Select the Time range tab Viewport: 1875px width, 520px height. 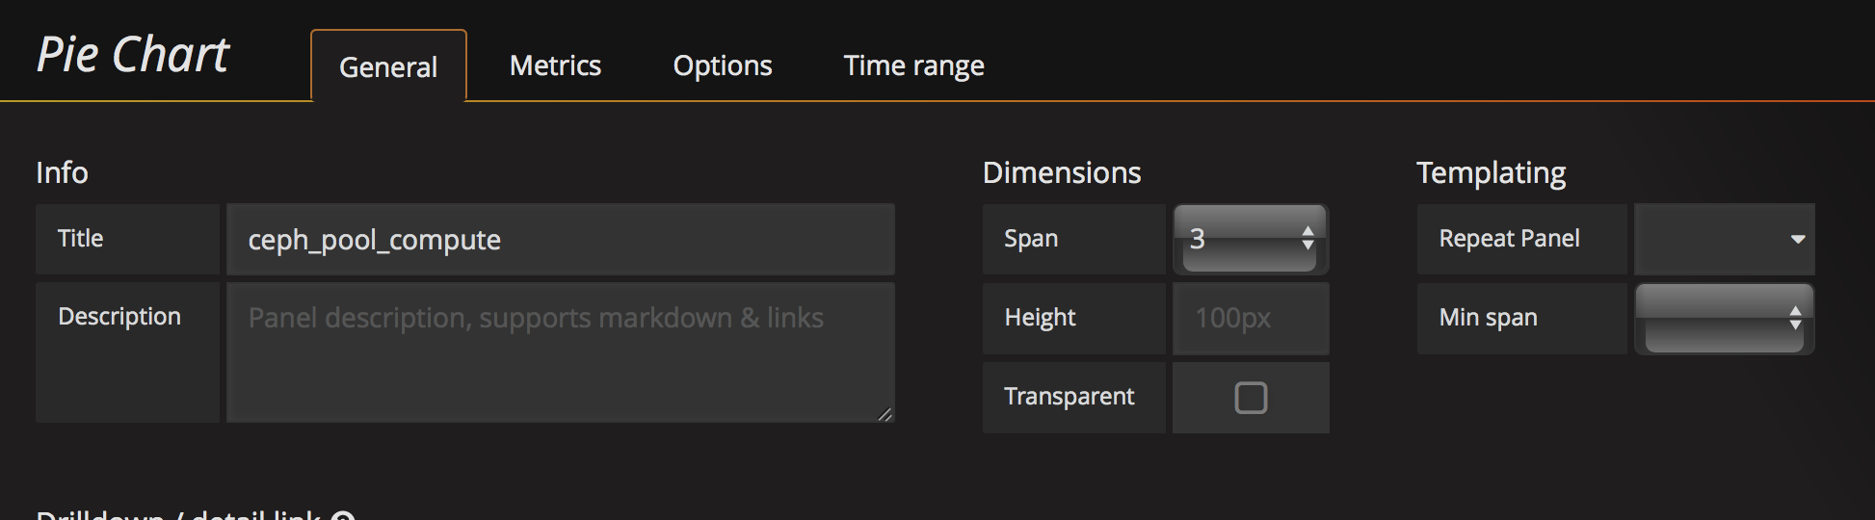(x=913, y=65)
